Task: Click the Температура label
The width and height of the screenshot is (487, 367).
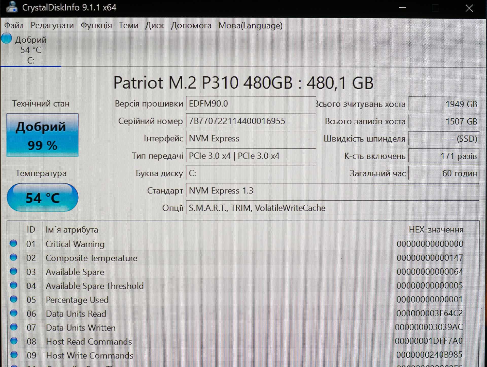Action: (41, 173)
